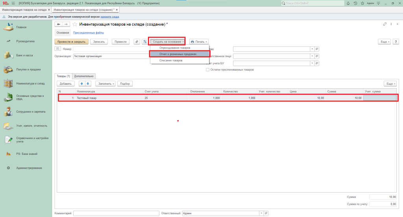Click the help question mark button
Screen dimensions: 403x217
coord(395,41)
